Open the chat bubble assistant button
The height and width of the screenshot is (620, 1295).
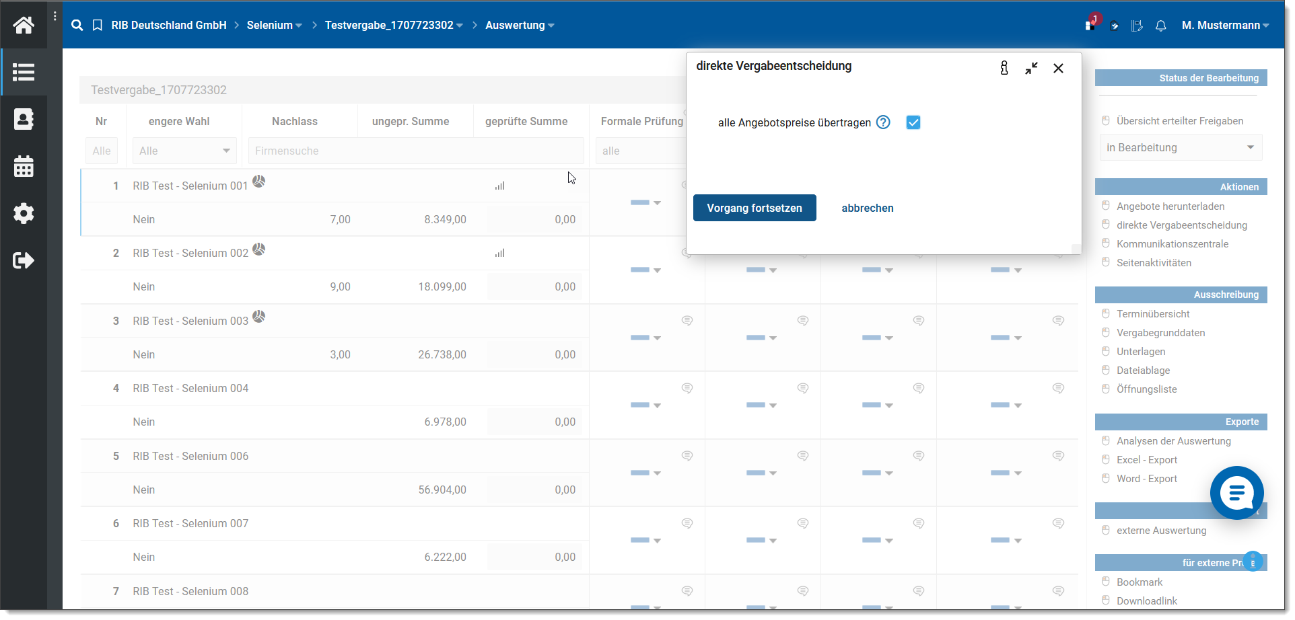[1236, 493]
